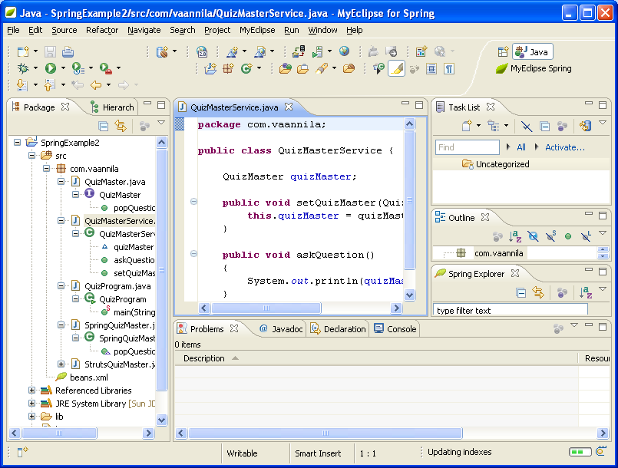The width and height of the screenshot is (618, 468).
Task: Click editor horizontal scrollbar thumb
Action: (x=266, y=308)
